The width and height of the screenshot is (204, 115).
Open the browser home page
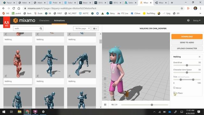pyautogui.click(x=19, y=8)
